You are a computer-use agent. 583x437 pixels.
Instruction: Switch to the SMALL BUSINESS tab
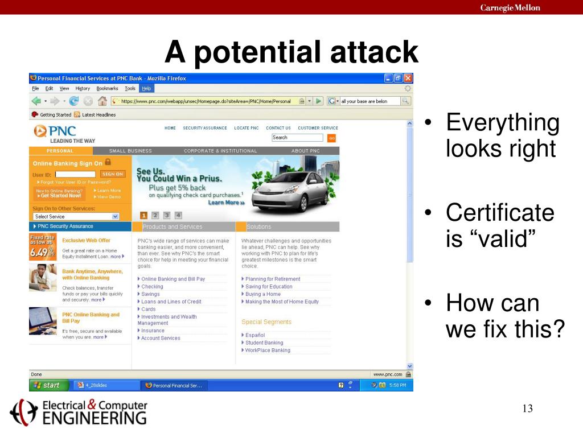130,151
